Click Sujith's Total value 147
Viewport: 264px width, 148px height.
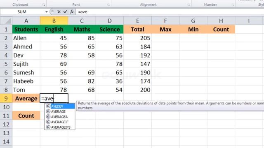[137, 64]
